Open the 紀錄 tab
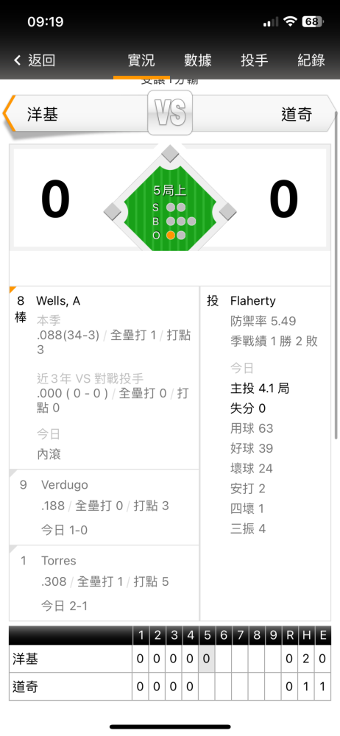This screenshot has height=736, width=340. pyautogui.click(x=311, y=60)
